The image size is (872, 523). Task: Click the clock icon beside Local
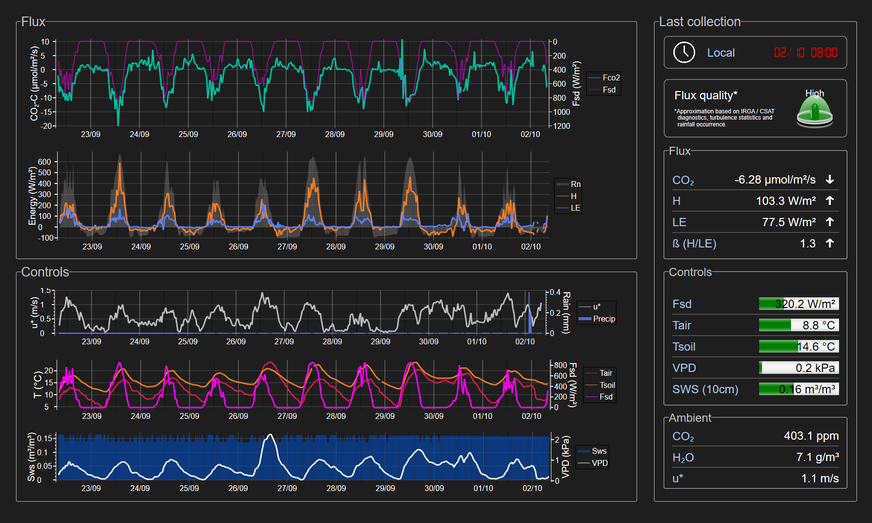coord(684,52)
